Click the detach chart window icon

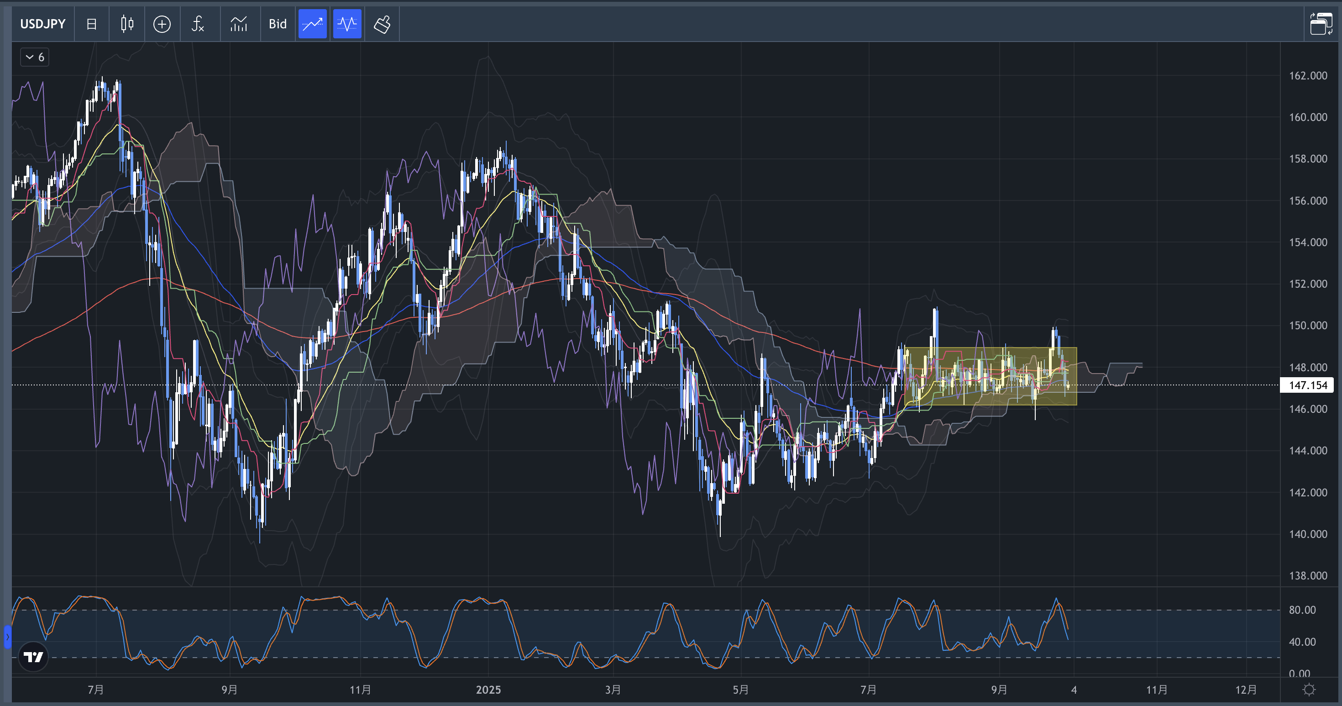coord(1321,24)
